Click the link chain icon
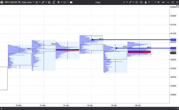 [x=130, y=2]
